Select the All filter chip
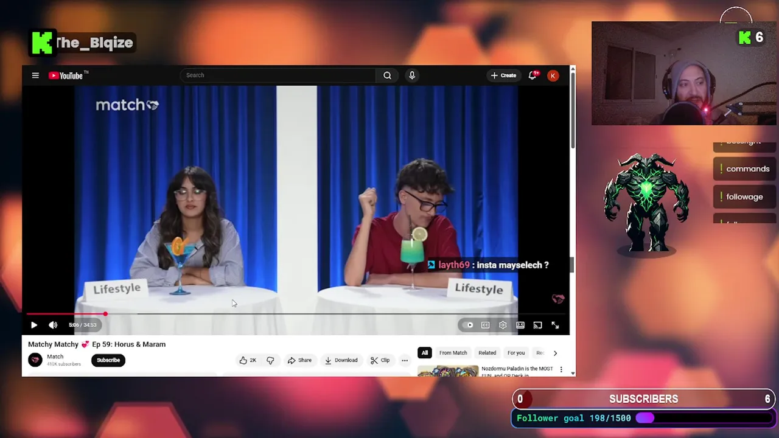This screenshot has width=779, height=438. (425, 353)
